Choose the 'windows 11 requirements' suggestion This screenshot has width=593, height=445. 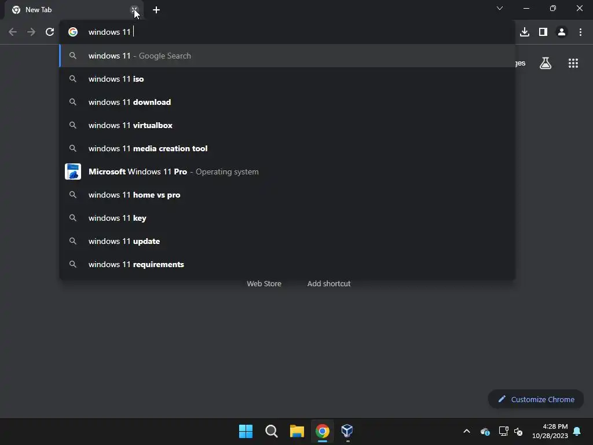pos(287,264)
